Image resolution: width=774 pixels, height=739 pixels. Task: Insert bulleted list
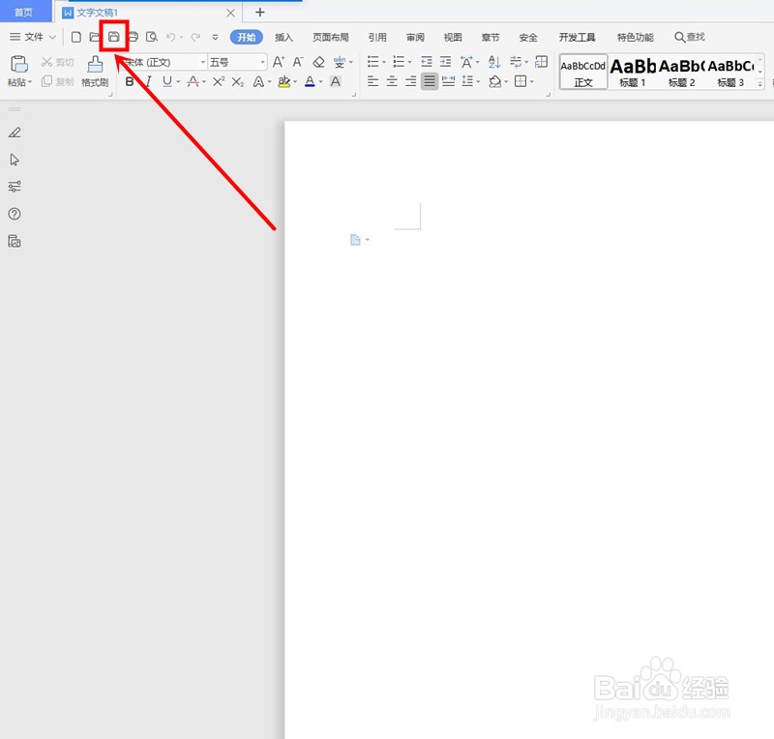coord(373,62)
